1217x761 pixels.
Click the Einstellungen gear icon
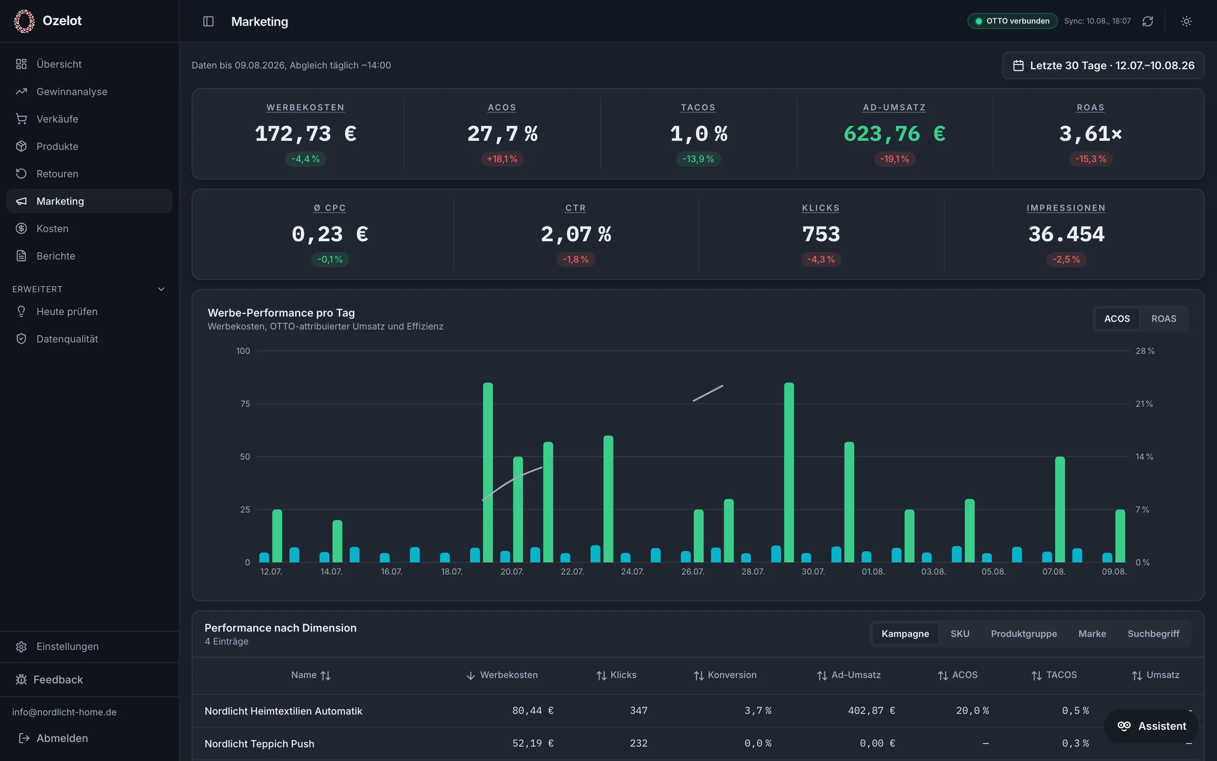coord(21,646)
